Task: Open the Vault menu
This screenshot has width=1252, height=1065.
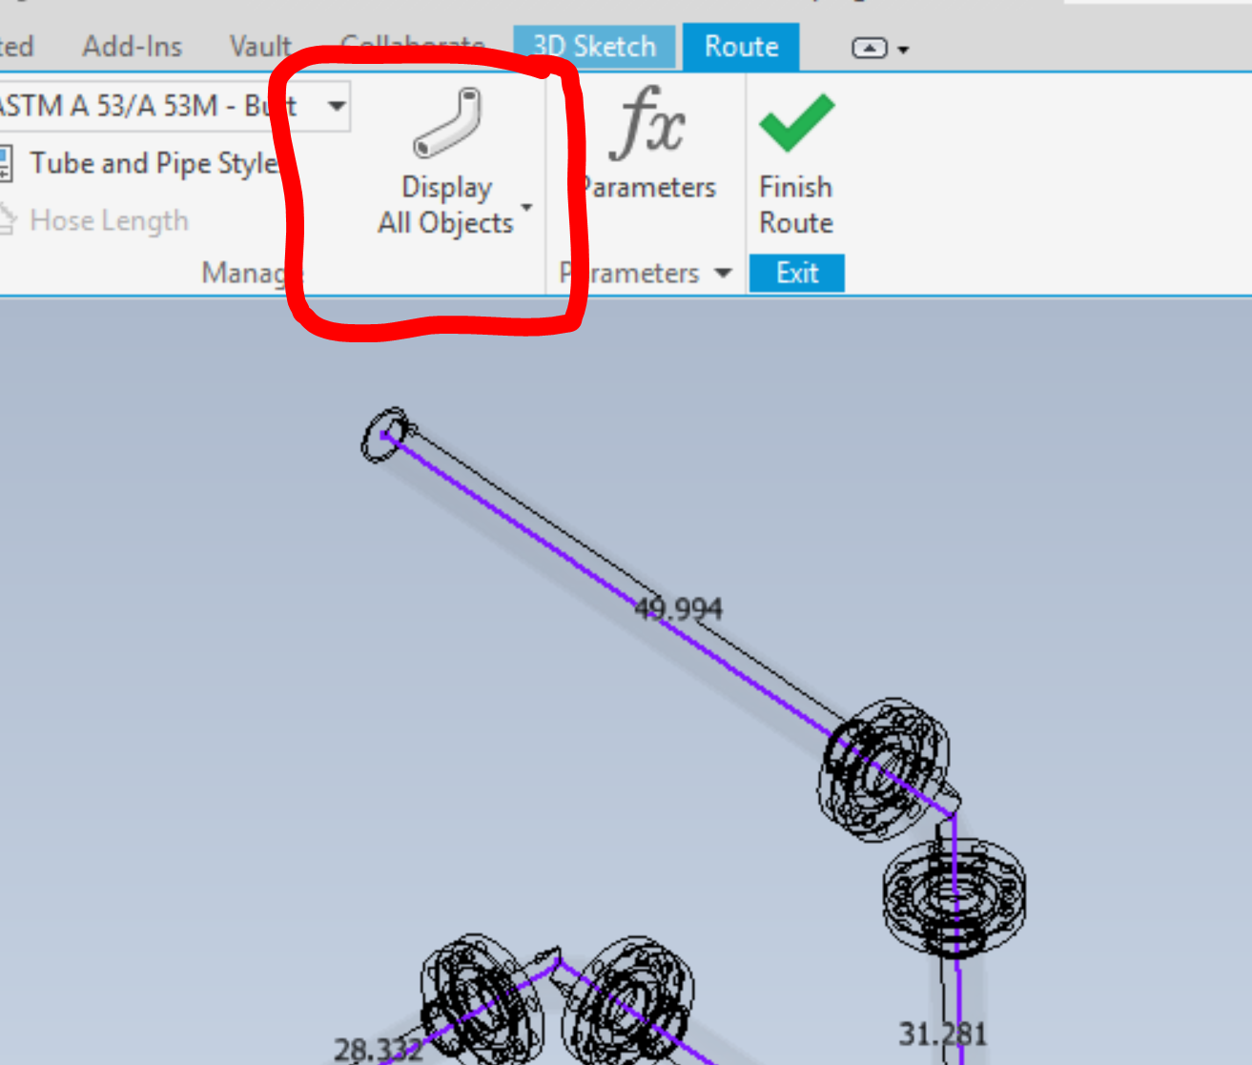Action: click(x=258, y=45)
